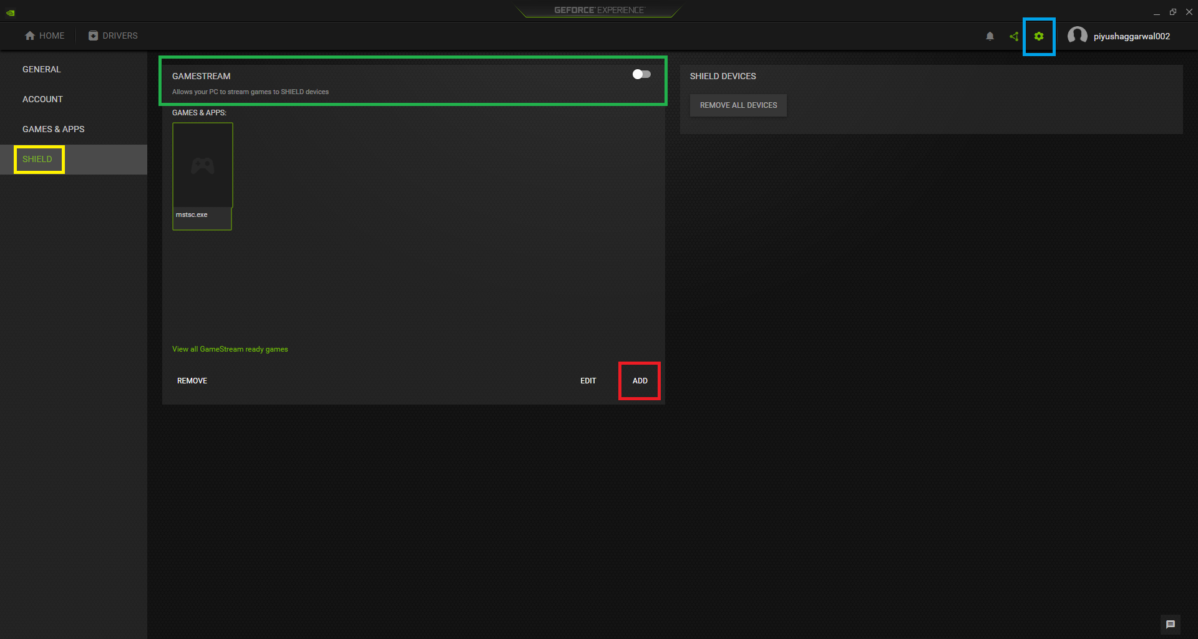This screenshot has height=639, width=1198.
Task: Open the GAMES & APPS section
Action: click(x=74, y=129)
